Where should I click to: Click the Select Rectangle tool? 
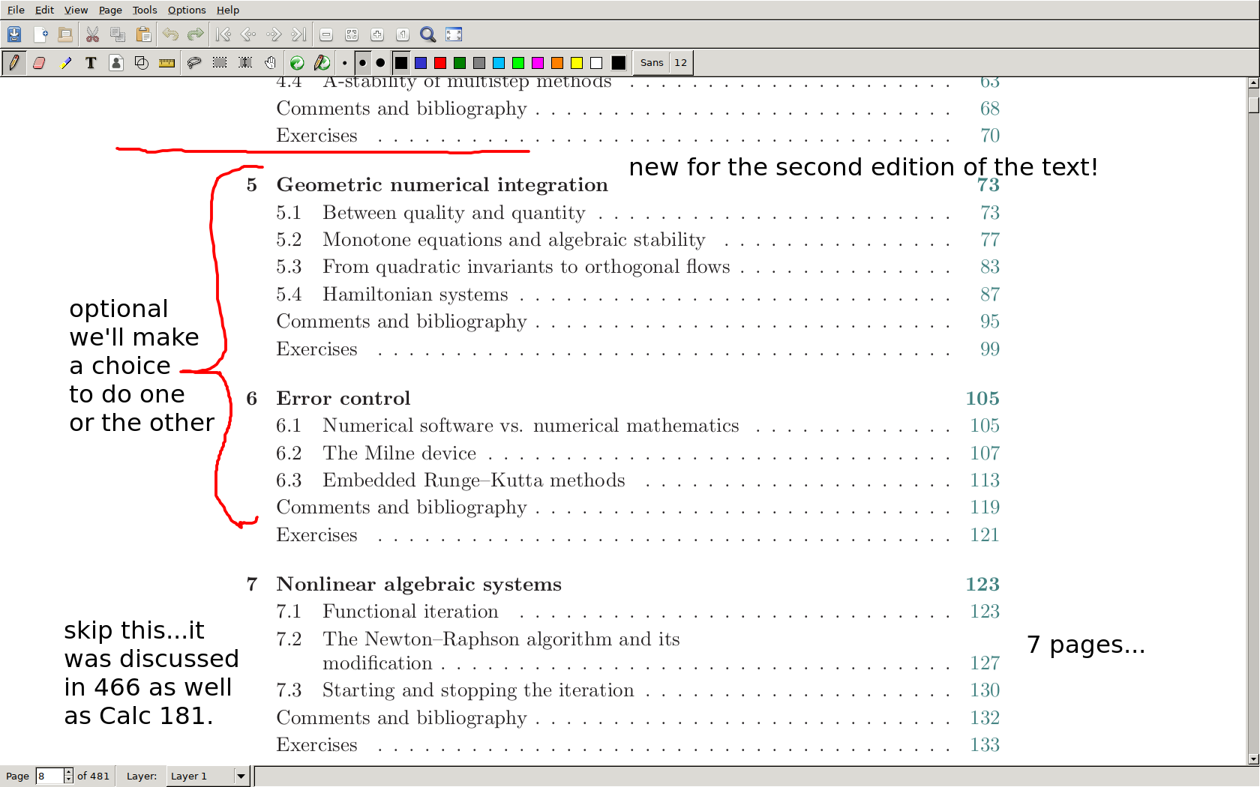coord(220,63)
